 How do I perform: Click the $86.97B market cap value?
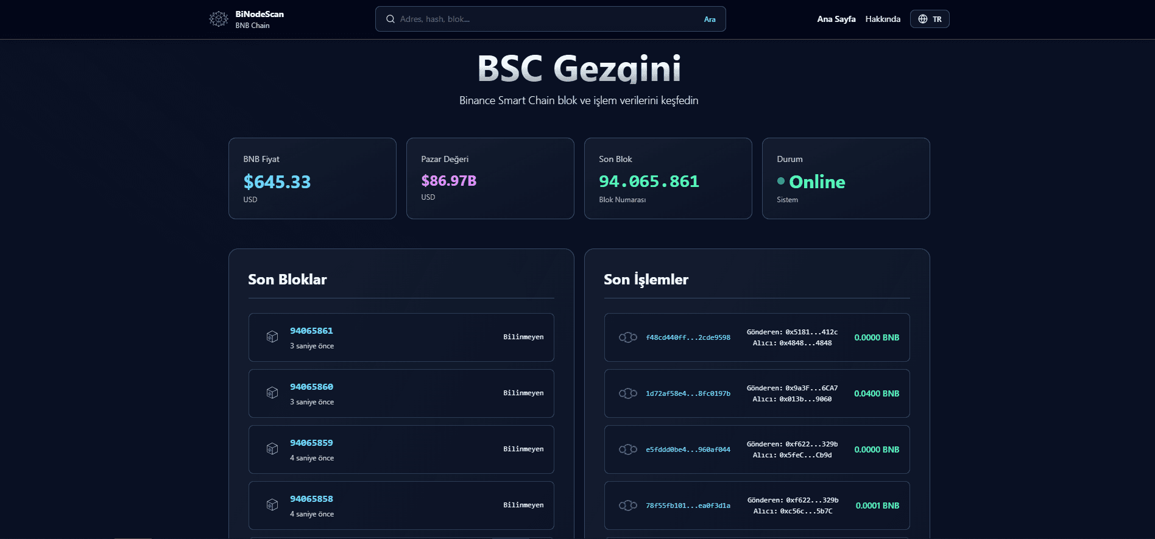449,181
